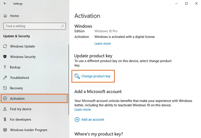Screen dimensions: 201x138
Task: Click the key icon beside Change product key
Action: coord(77,76)
